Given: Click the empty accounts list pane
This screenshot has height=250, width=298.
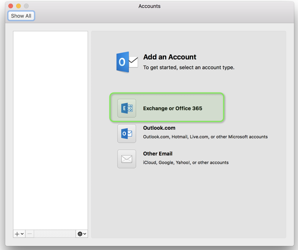Looking at the screenshot, I should tap(50, 130).
